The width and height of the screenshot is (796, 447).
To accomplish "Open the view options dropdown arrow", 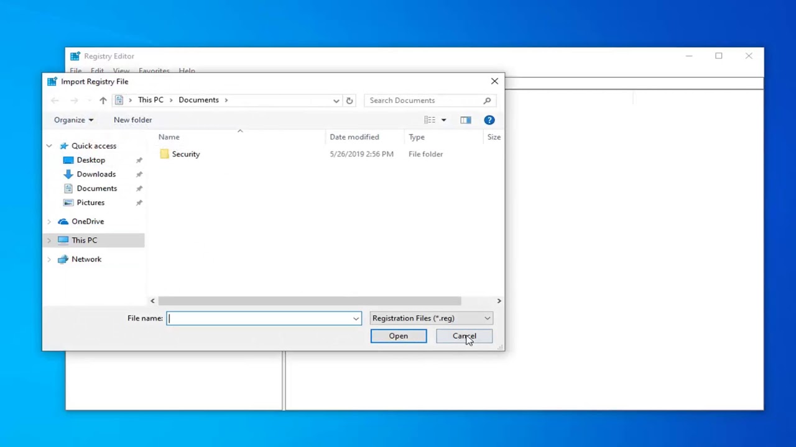I will [443, 120].
